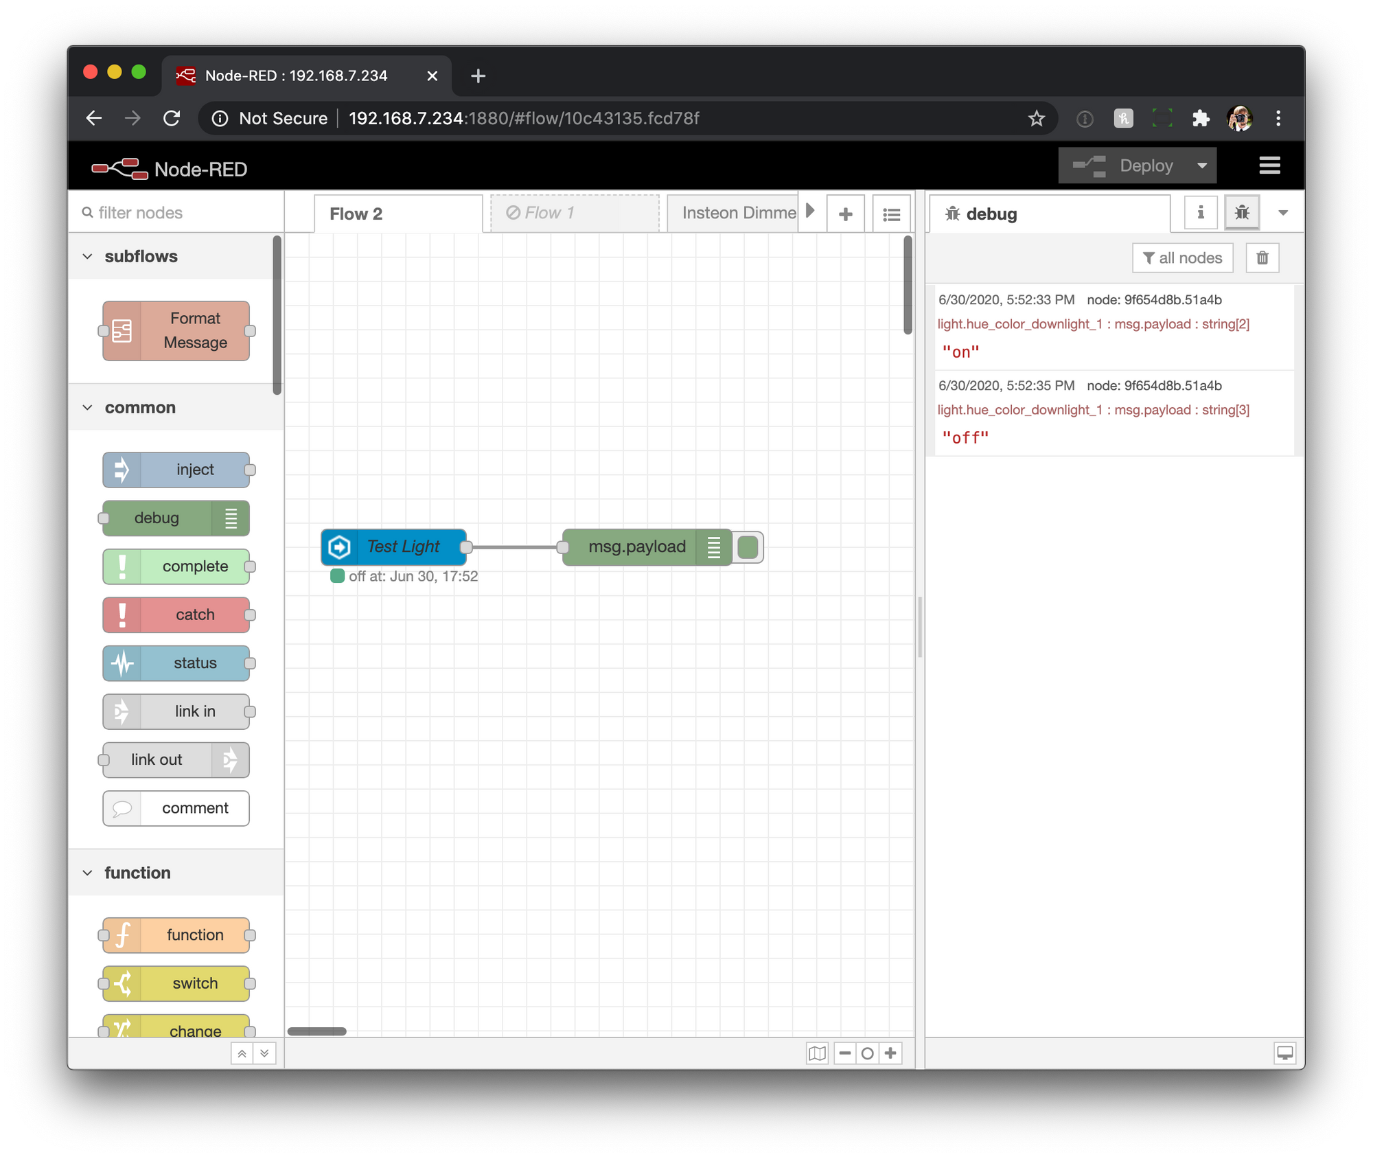
Task: Collapse the function palette category
Action: coord(88,873)
